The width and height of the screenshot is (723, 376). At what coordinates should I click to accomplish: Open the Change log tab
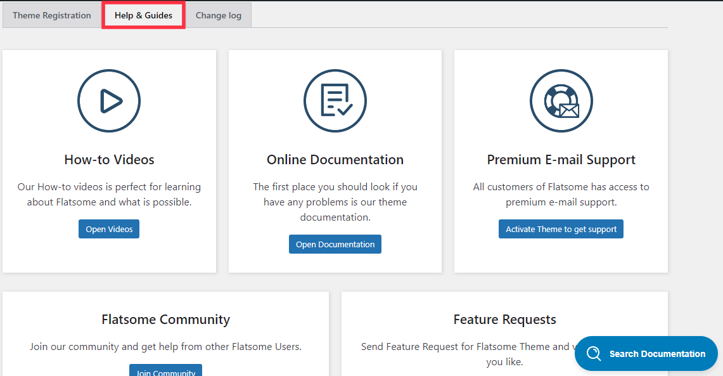[219, 15]
